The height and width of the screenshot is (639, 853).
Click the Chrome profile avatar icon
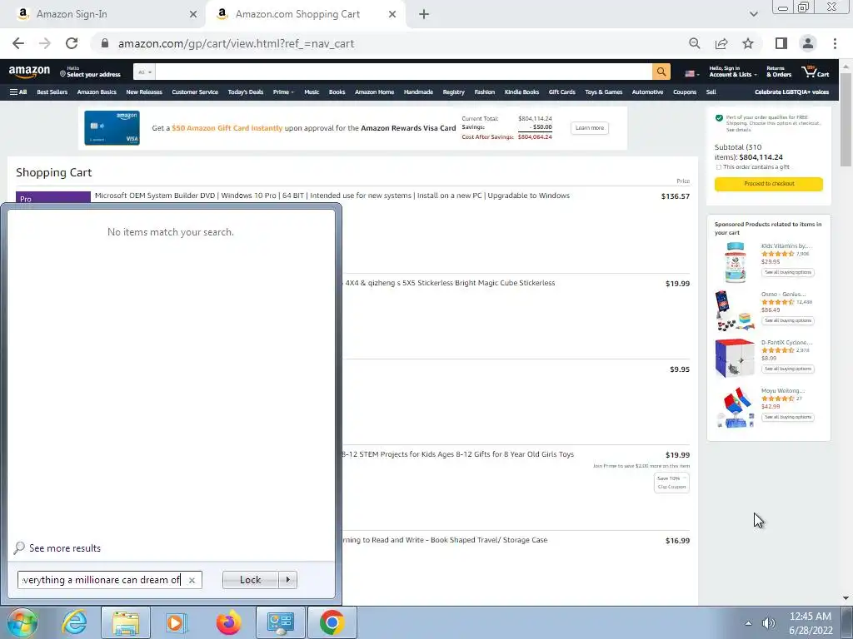tap(808, 43)
